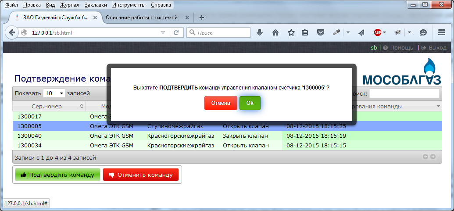454x211 pixels.
Task: Switch to the Описание работы с системой tab
Action: 142,18
